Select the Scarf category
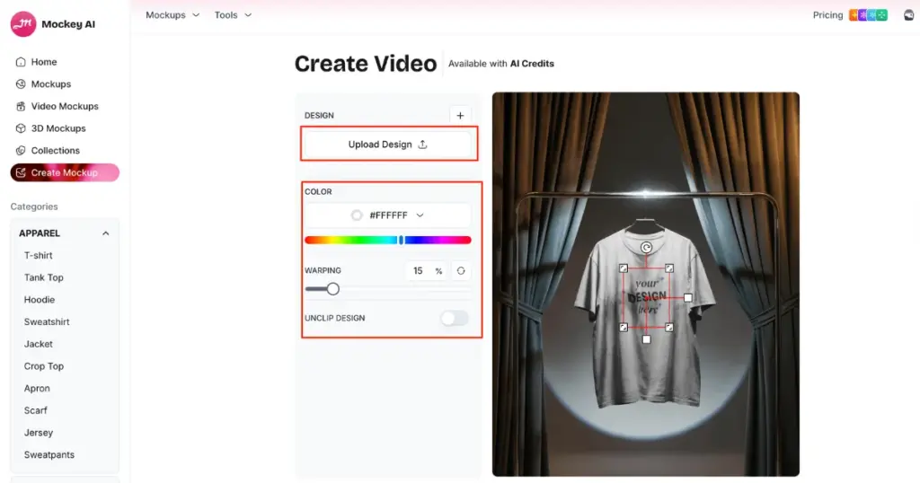This screenshot has height=483, width=920. click(x=35, y=410)
